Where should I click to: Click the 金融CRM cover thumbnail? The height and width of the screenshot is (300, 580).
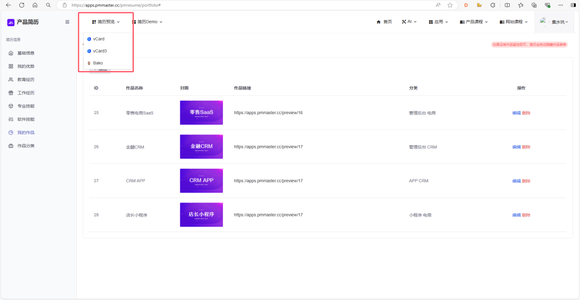pyautogui.click(x=201, y=146)
